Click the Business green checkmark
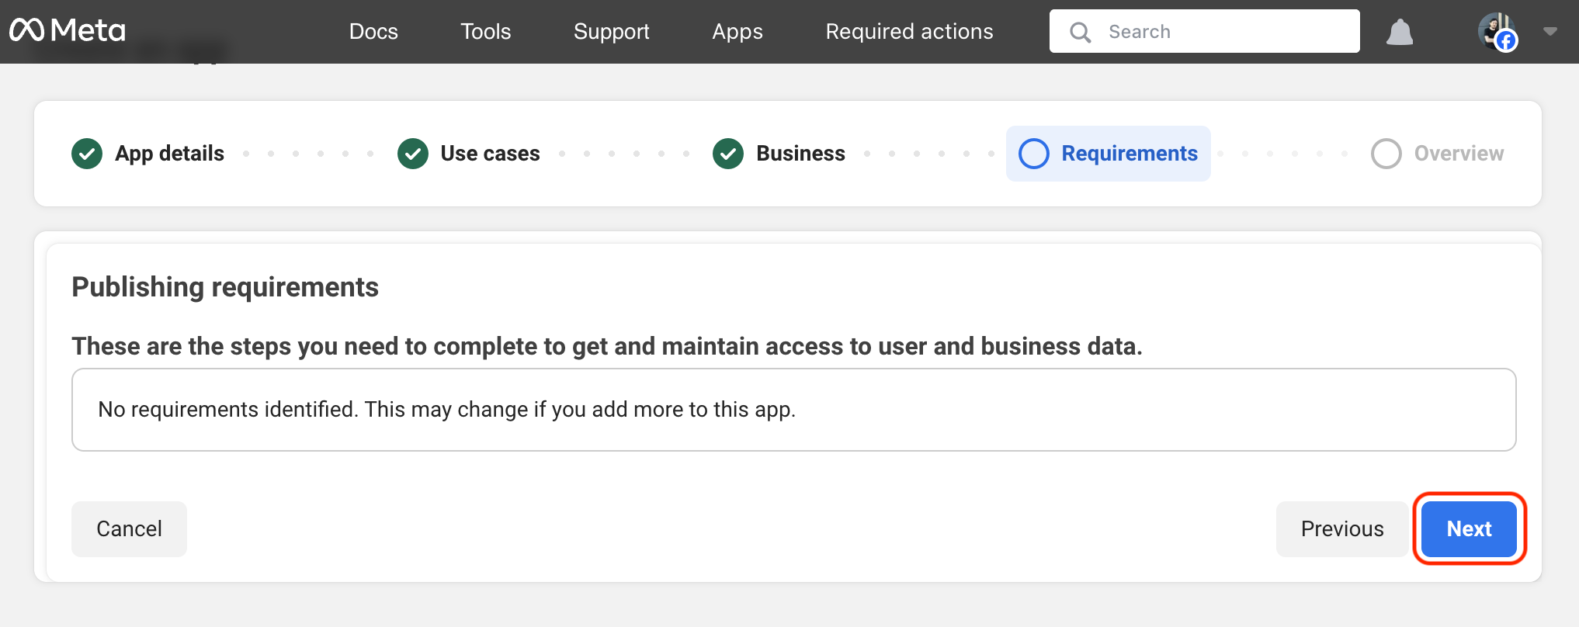This screenshot has width=1579, height=627. coord(728,154)
